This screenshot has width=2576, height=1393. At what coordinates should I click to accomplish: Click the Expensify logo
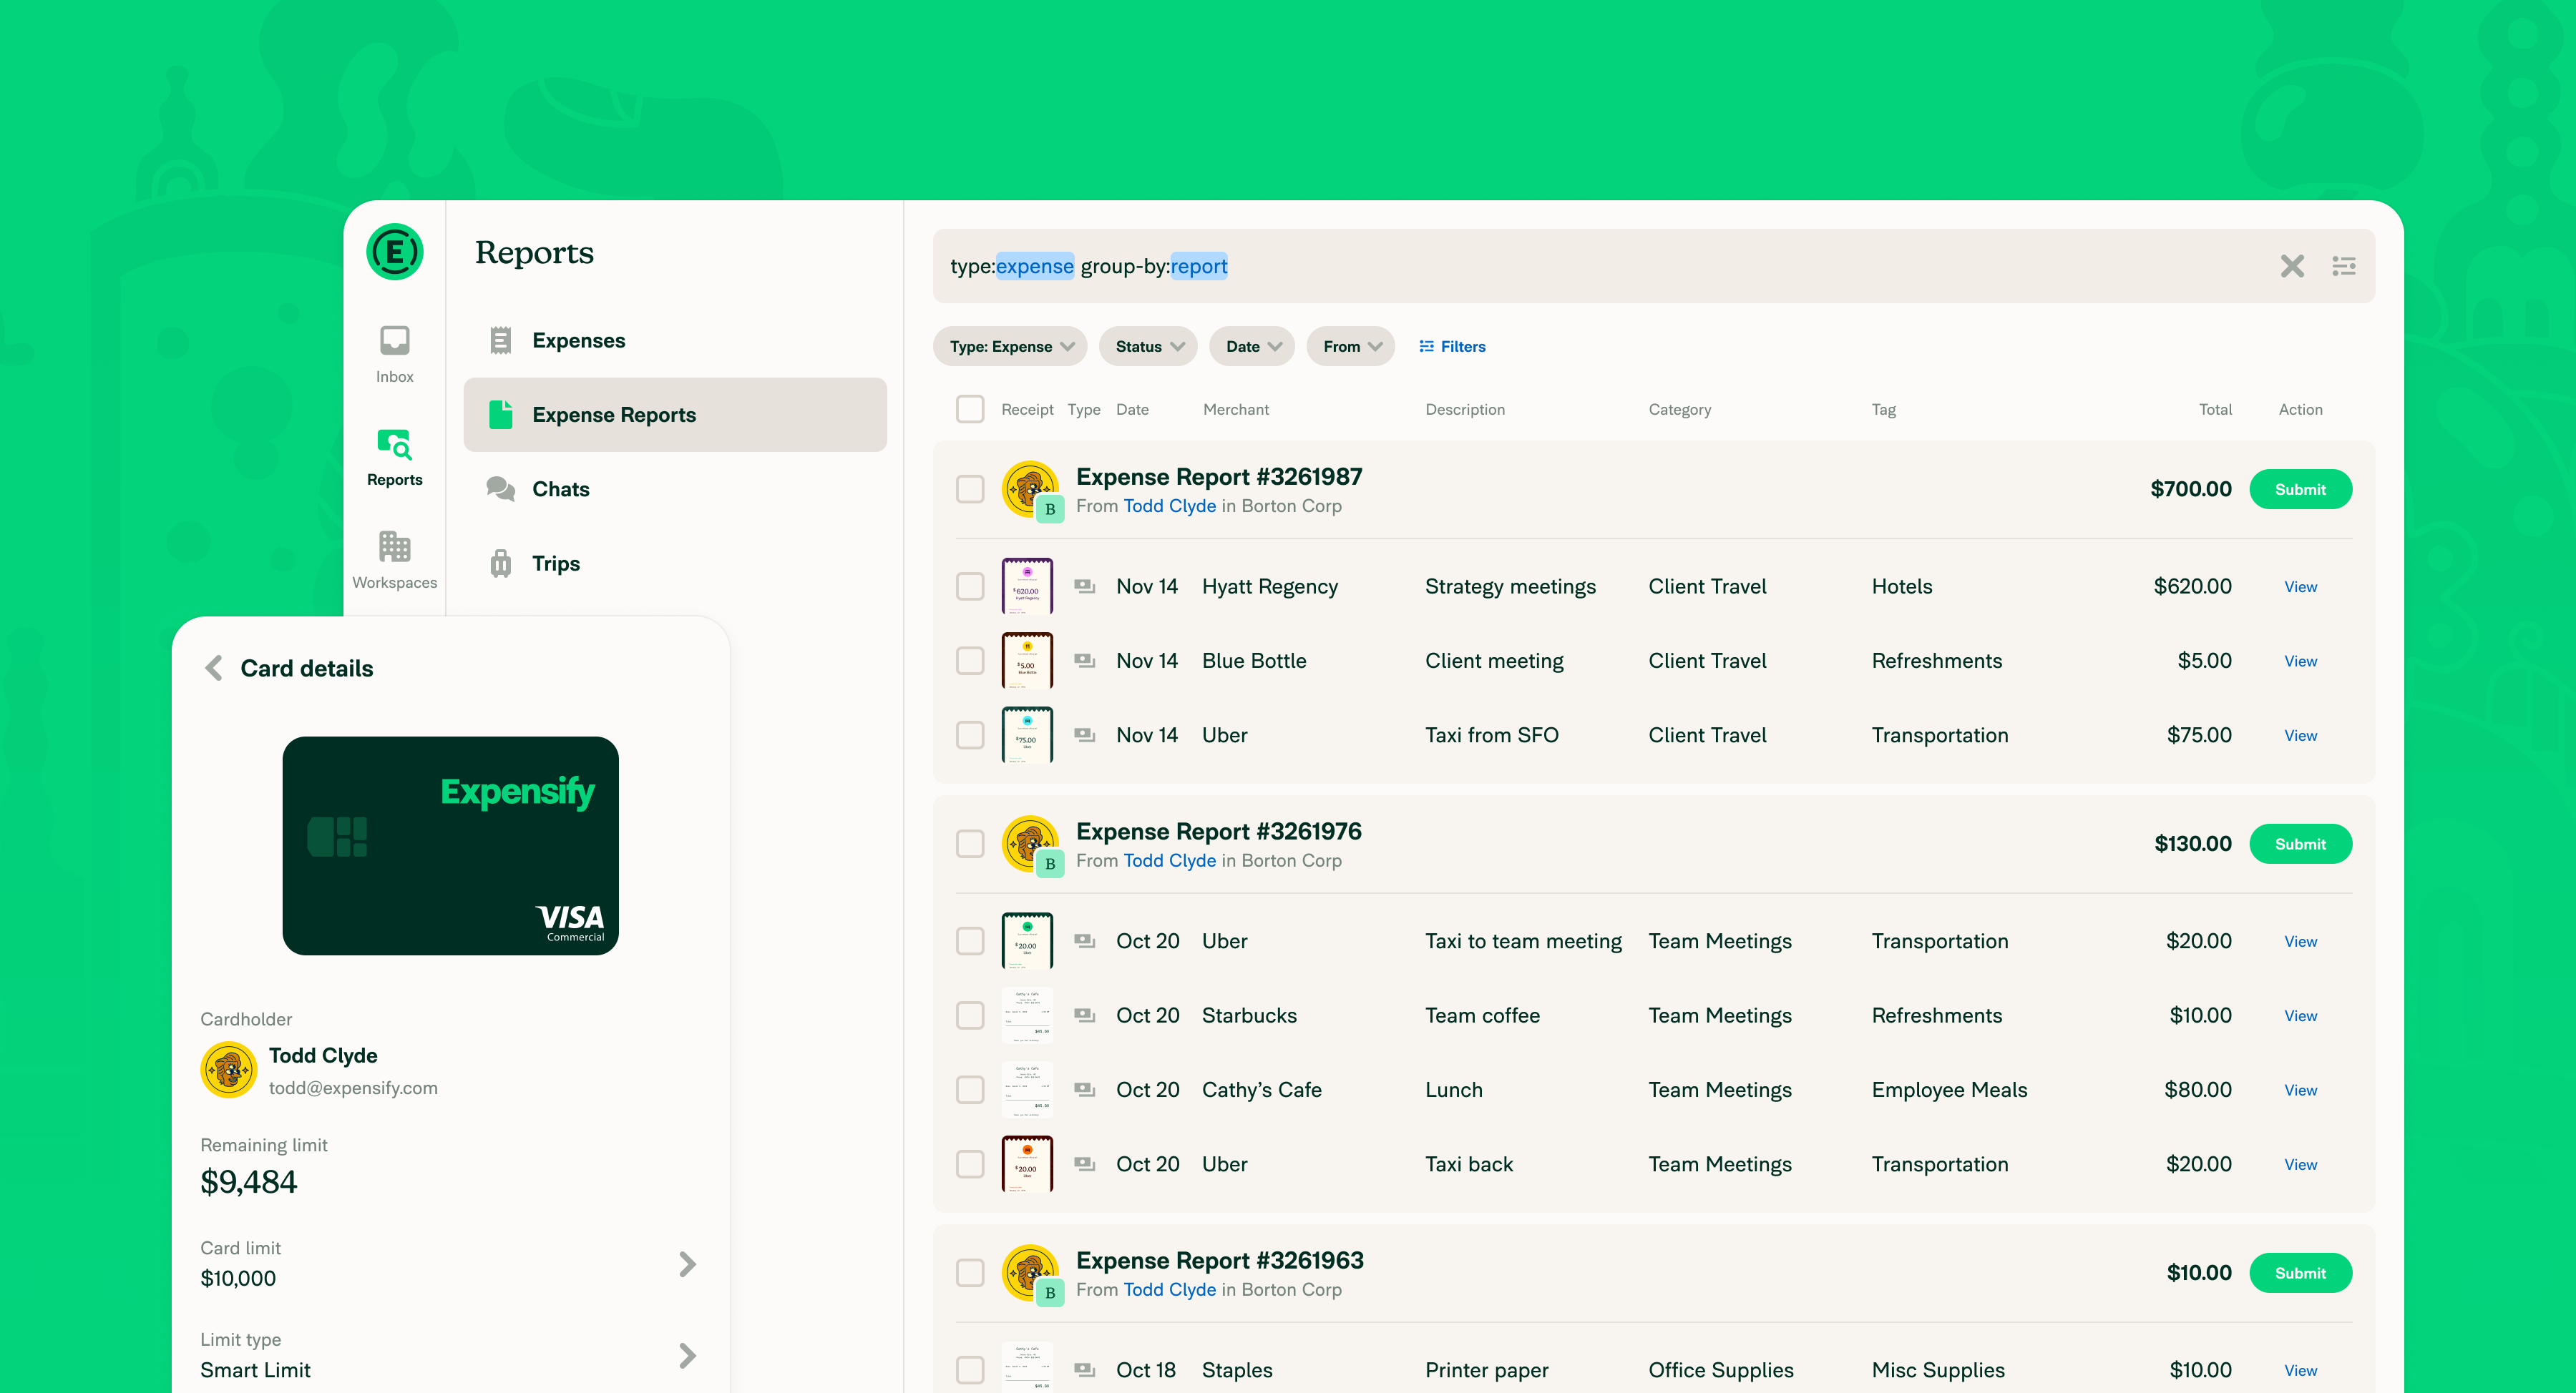[x=394, y=252]
